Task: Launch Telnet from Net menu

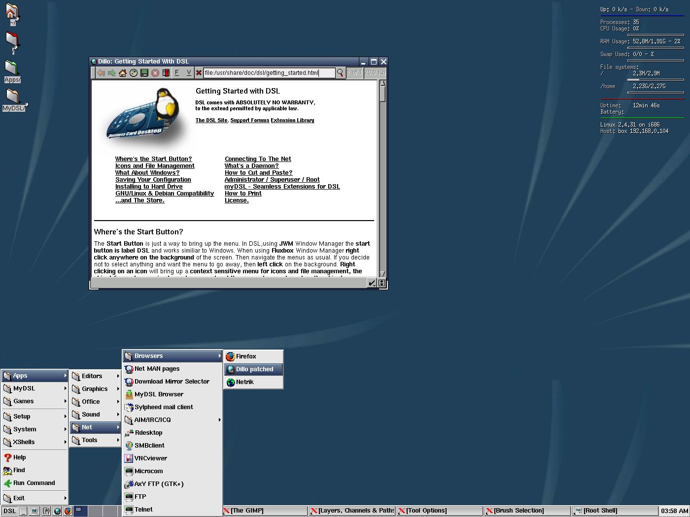Action: click(172, 510)
